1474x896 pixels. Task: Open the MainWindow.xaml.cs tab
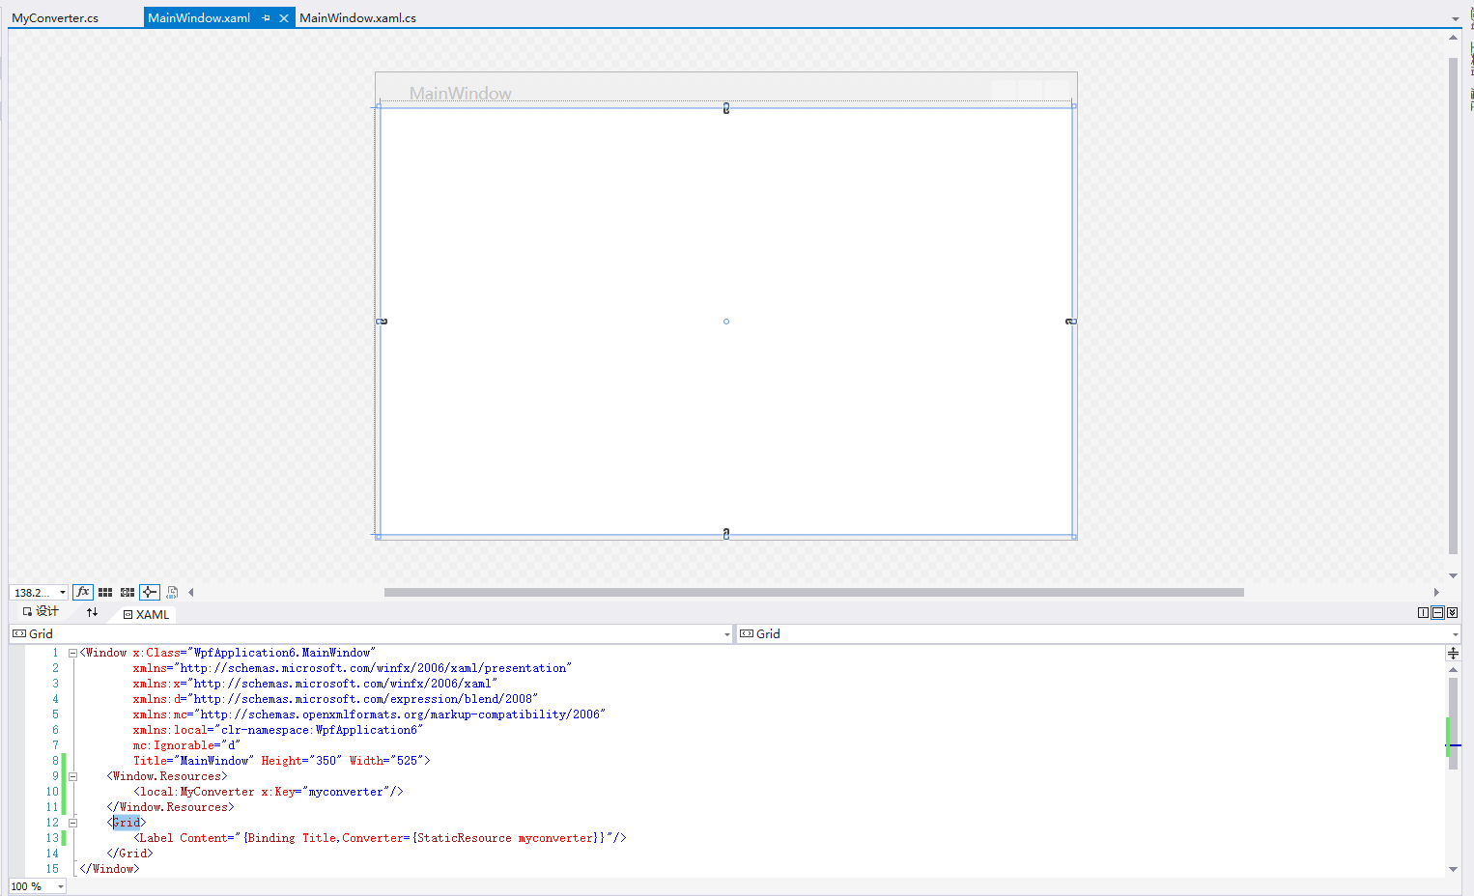[x=357, y=17]
